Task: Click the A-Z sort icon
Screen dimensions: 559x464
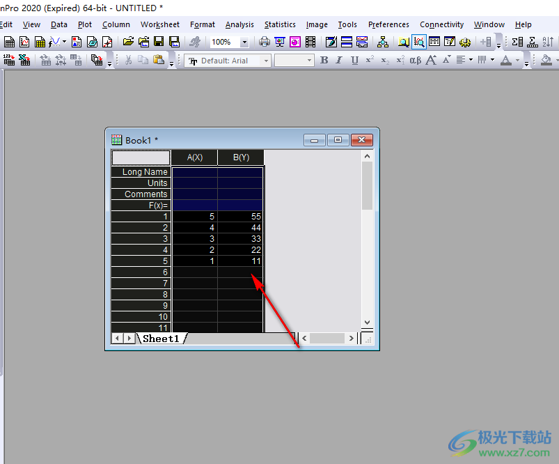Action: tap(548, 42)
